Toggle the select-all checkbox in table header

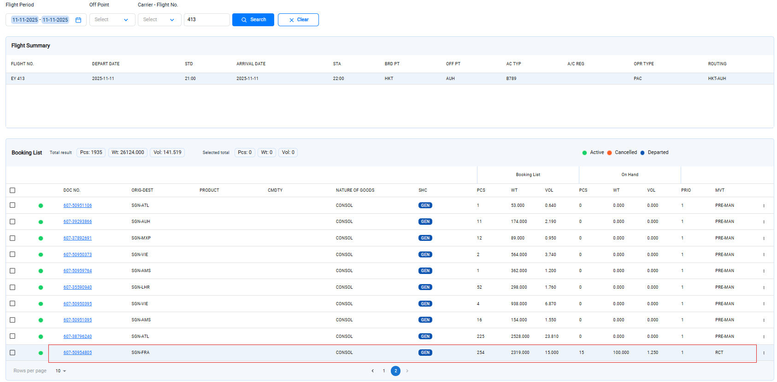pyautogui.click(x=12, y=190)
